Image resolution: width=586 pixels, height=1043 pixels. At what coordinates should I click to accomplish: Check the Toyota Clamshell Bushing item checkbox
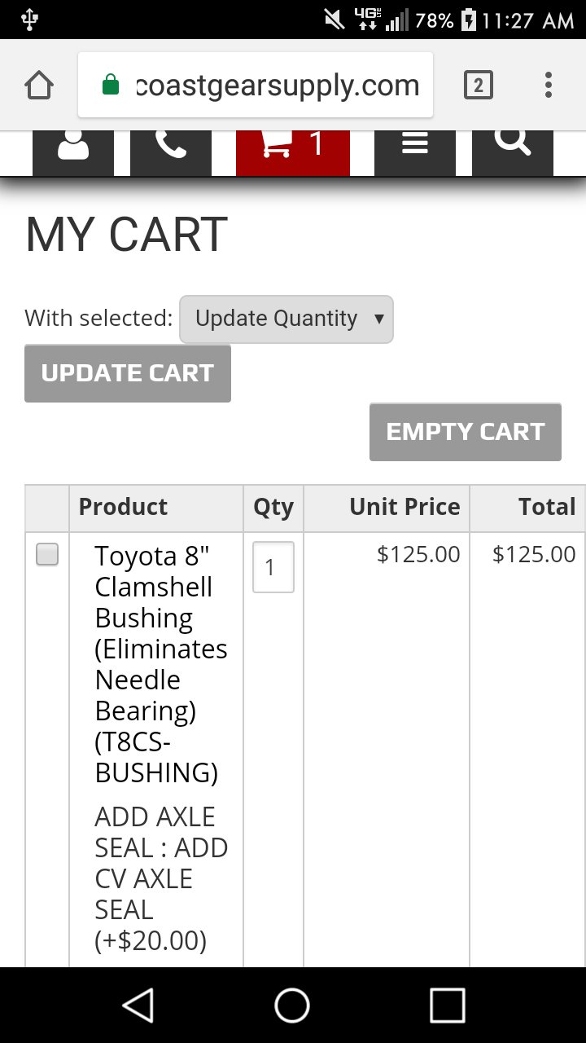tap(47, 556)
